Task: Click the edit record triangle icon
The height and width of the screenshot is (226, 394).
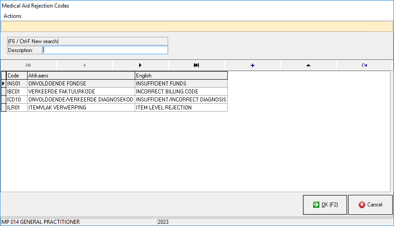Action: [309, 65]
